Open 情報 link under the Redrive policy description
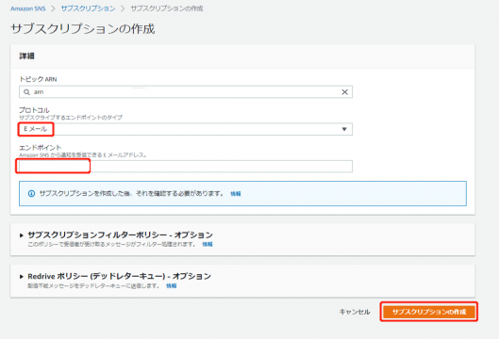Viewport: 499px width, 339px height. [x=172, y=286]
